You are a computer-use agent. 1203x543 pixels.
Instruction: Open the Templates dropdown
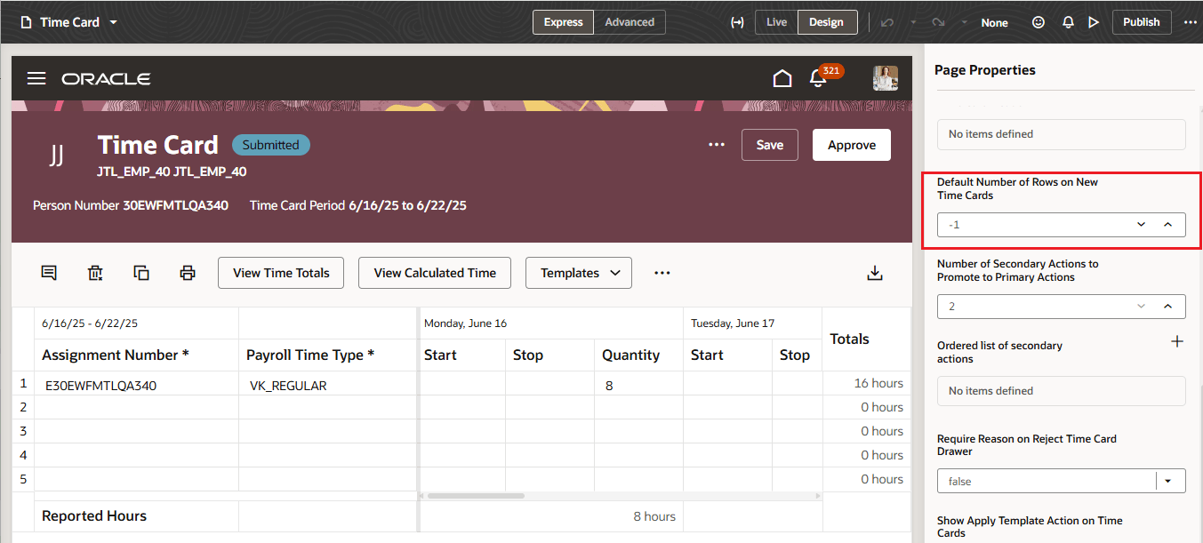click(x=578, y=273)
